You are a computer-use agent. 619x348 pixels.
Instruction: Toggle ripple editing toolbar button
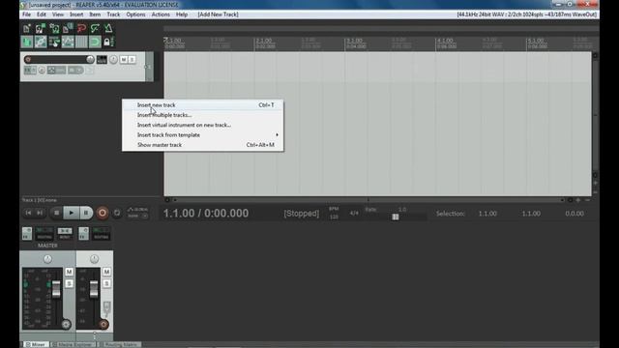pos(54,42)
